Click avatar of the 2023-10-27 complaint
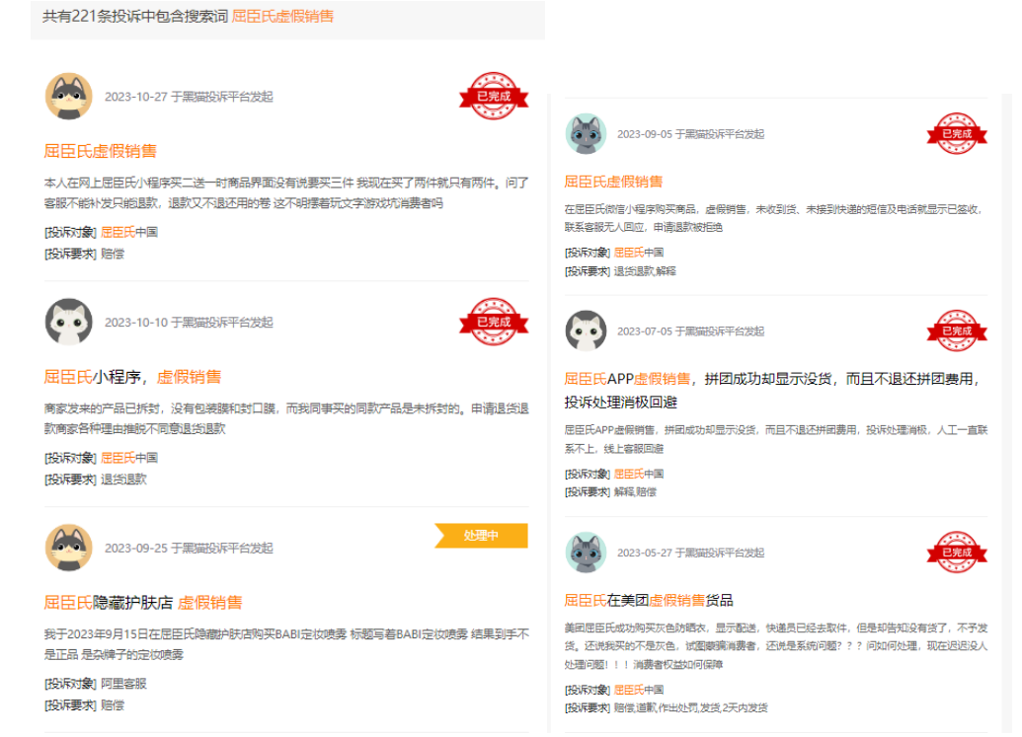The height and width of the screenshot is (737, 1022). [69, 97]
